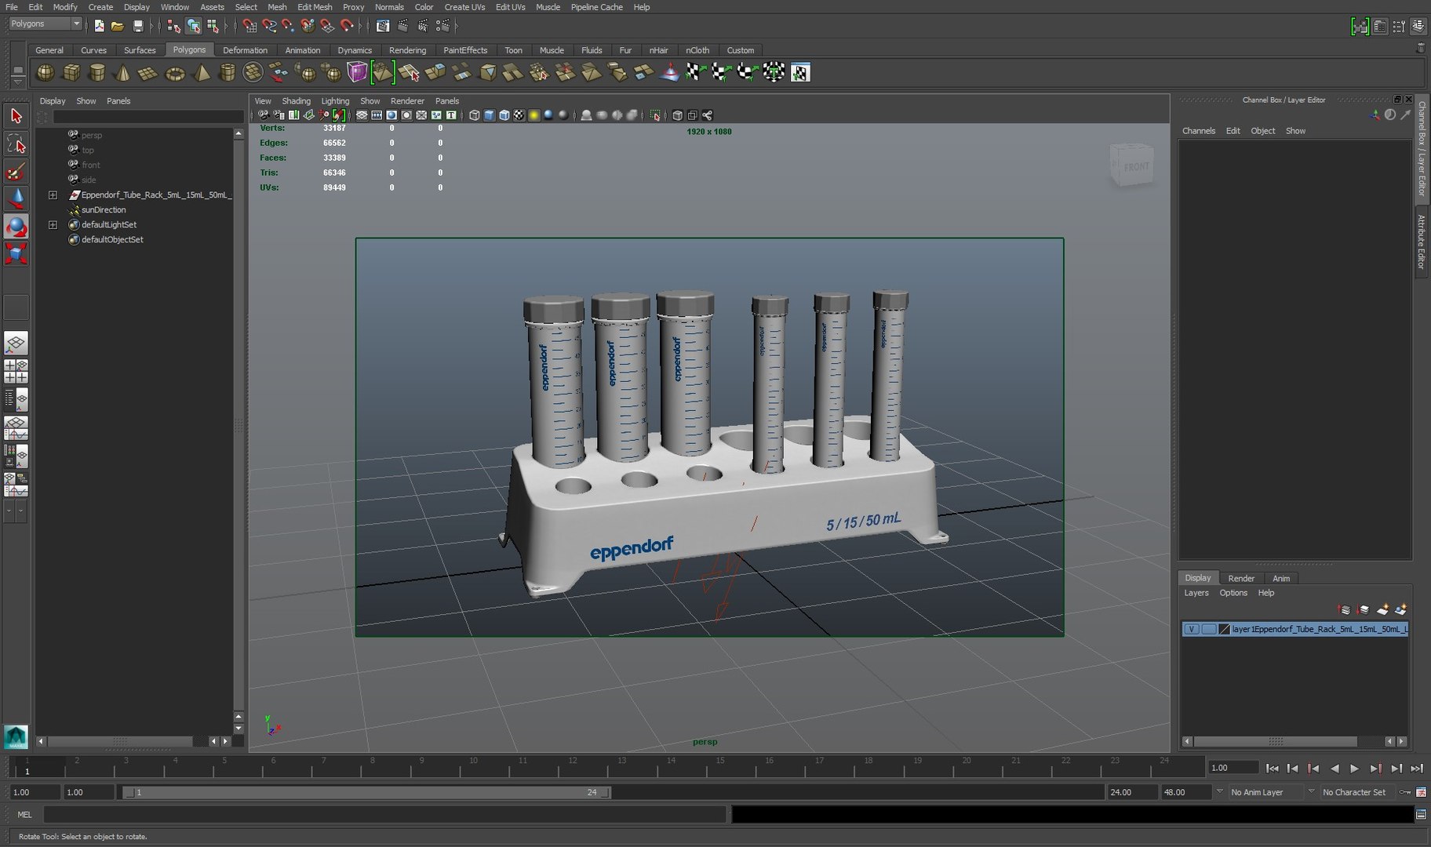Click the New Scene icon
The height and width of the screenshot is (847, 1431).
(x=100, y=26)
